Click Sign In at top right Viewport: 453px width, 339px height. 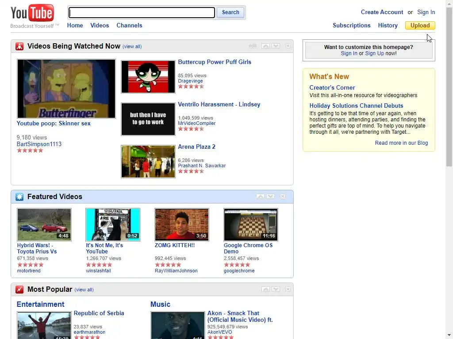pyautogui.click(x=426, y=12)
